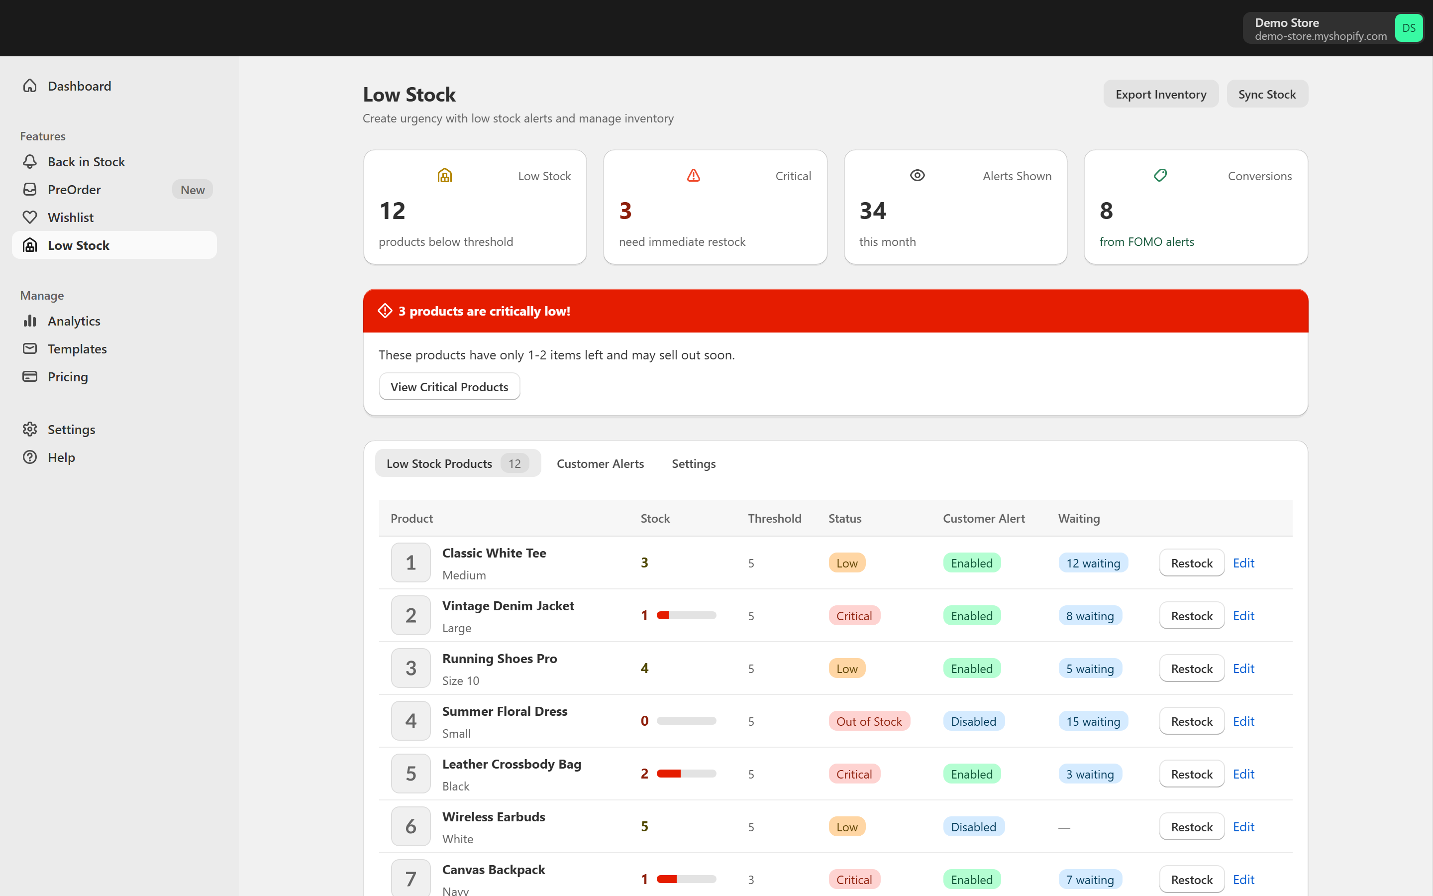Click the Conversions tag icon
The image size is (1433, 896).
[x=1161, y=175]
